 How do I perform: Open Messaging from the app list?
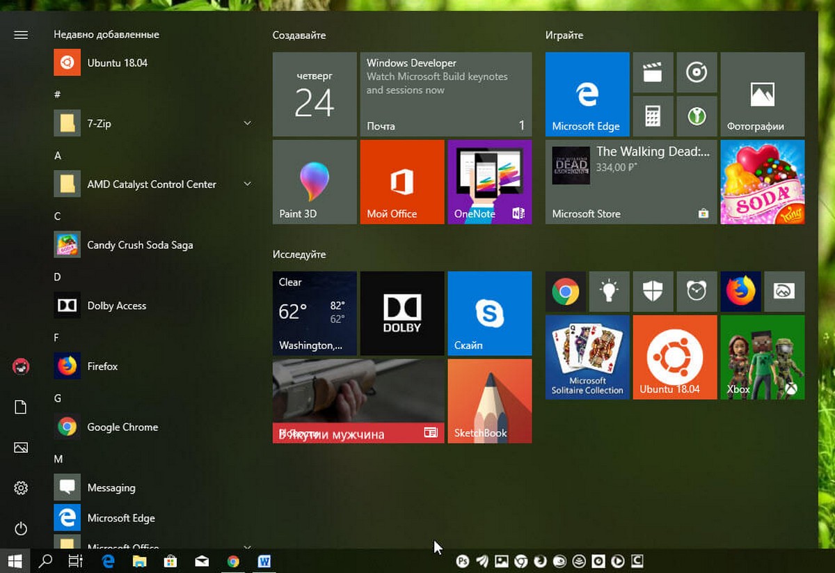(x=153, y=487)
